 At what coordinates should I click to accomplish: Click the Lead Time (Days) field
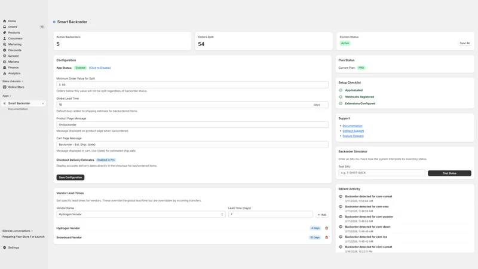pyautogui.click(x=271, y=215)
